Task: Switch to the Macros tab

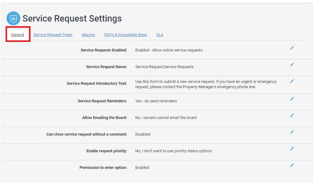Action: 88,35
